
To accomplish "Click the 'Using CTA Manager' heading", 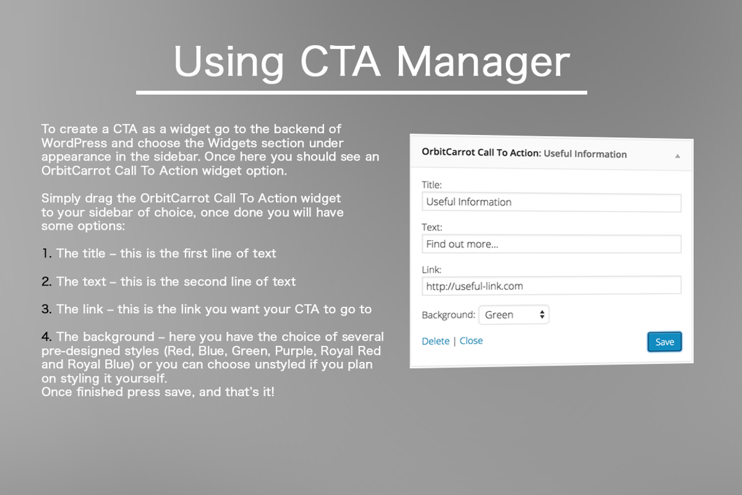I will pyautogui.click(x=371, y=62).
